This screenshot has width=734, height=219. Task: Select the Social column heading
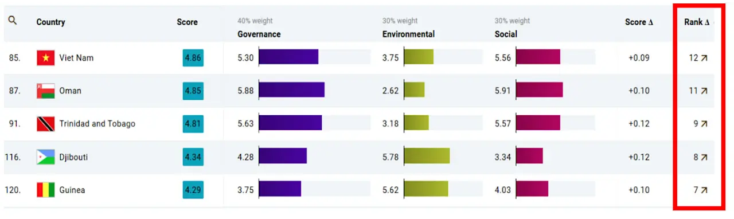pyautogui.click(x=506, y=34)
